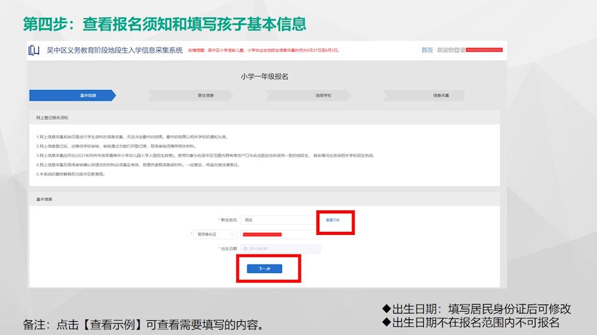Click the book logo icon in header
Screen dimensions: 597x335
[34, 50]
